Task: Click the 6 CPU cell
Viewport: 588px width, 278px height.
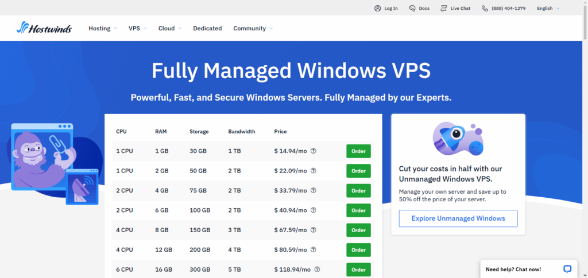Action: (125, 269)
